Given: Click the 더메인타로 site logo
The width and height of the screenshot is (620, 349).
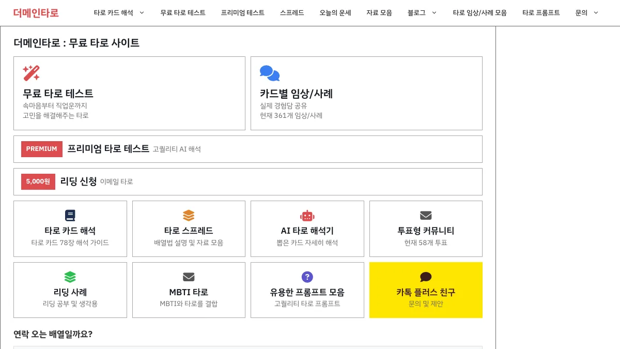Looking at the screenshot, I should [x=36, y=13].
